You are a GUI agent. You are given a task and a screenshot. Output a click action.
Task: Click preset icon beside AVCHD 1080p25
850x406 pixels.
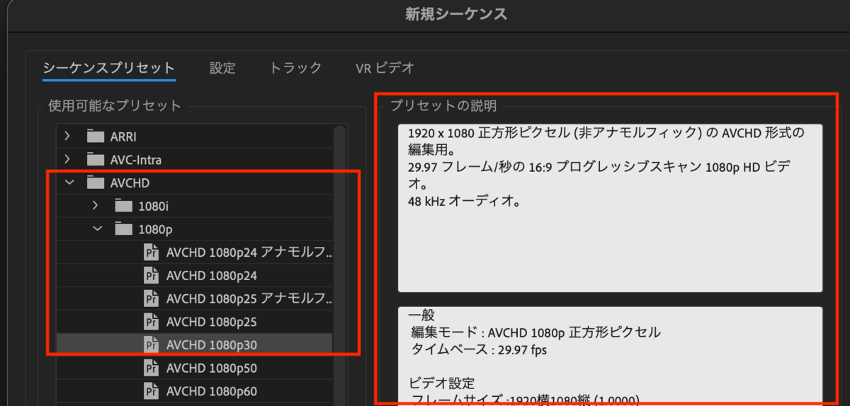(x=151, y=321)
